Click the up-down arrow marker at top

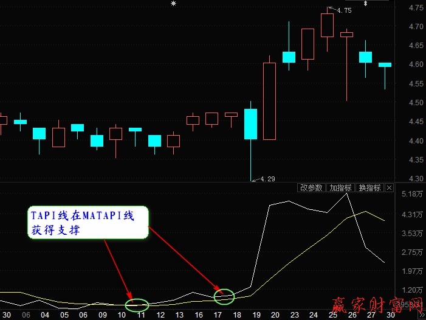coord(365,4)
